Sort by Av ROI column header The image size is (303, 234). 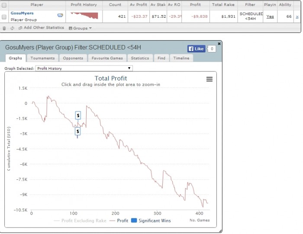click(x=174, y=5)
